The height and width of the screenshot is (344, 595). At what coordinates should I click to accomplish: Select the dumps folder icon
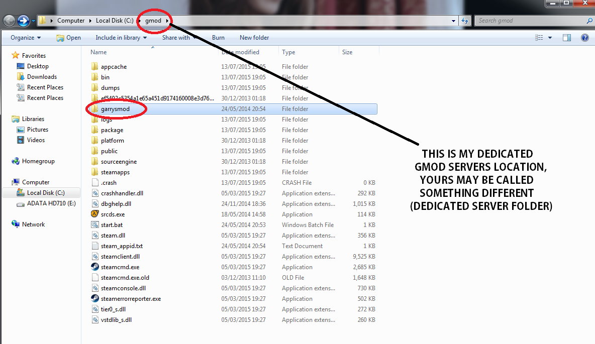coord(95,87)
